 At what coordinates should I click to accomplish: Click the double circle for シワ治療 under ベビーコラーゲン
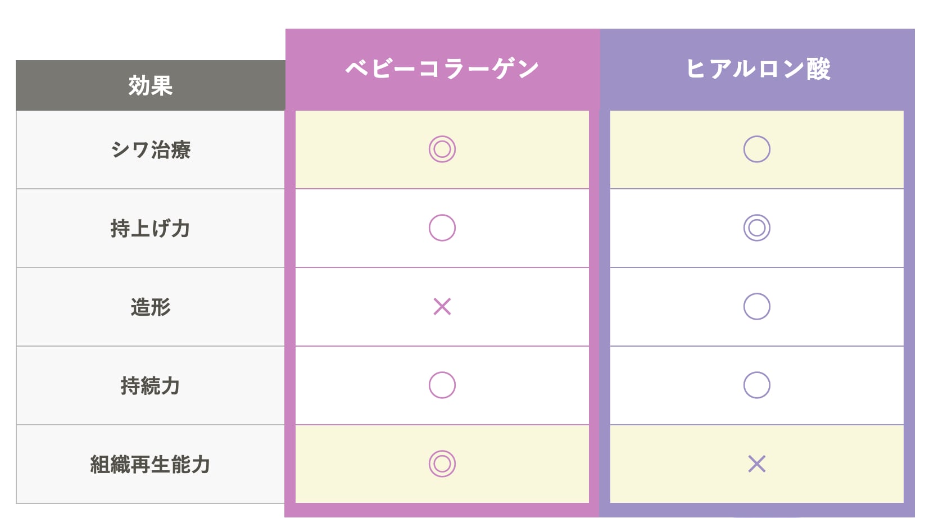[x=442, y=149]
